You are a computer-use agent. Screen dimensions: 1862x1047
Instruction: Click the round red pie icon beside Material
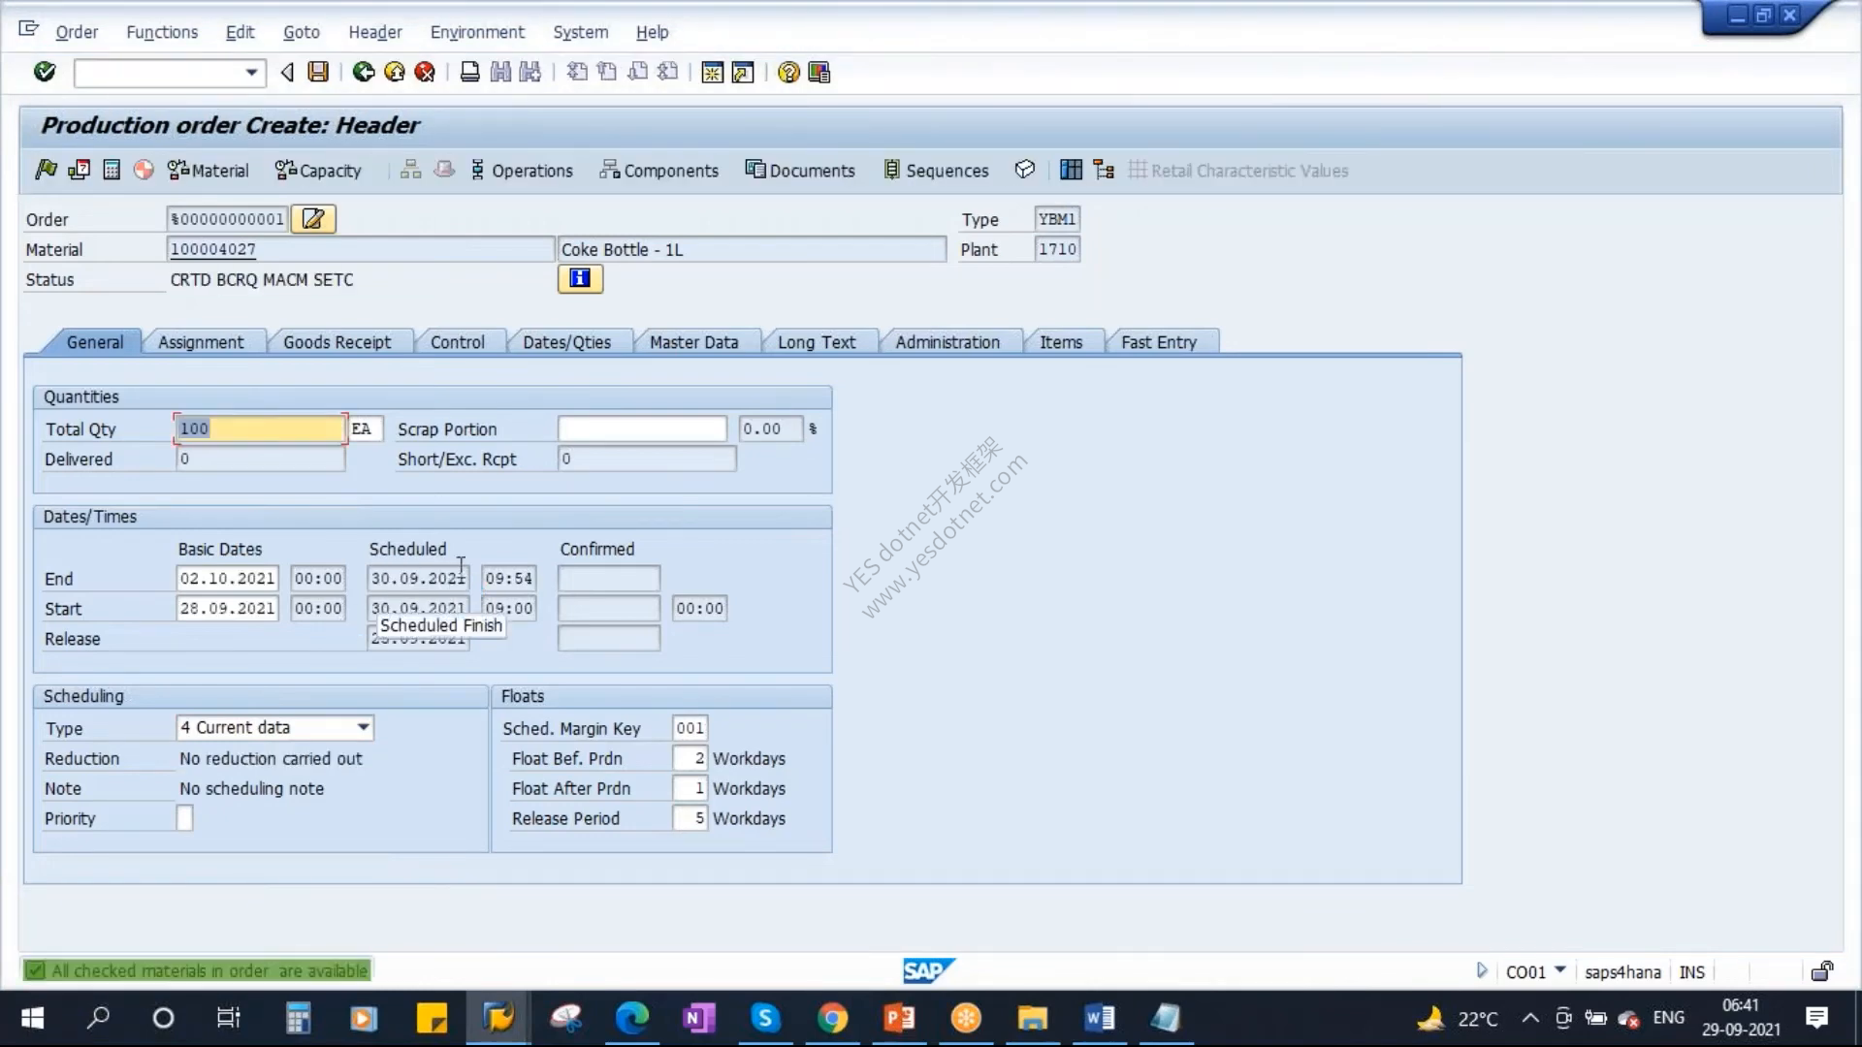tap(144, 170)
